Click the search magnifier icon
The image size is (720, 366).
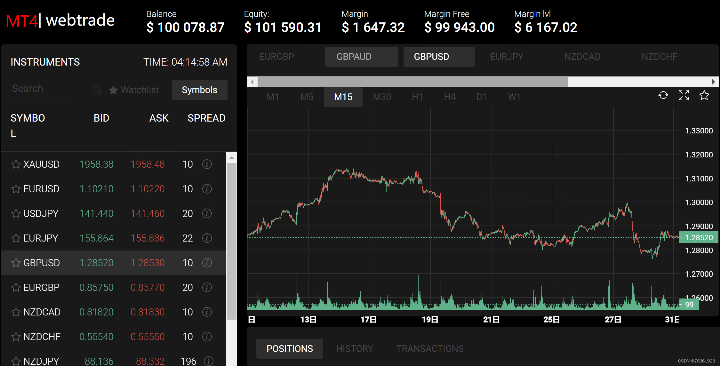[97, 90]
